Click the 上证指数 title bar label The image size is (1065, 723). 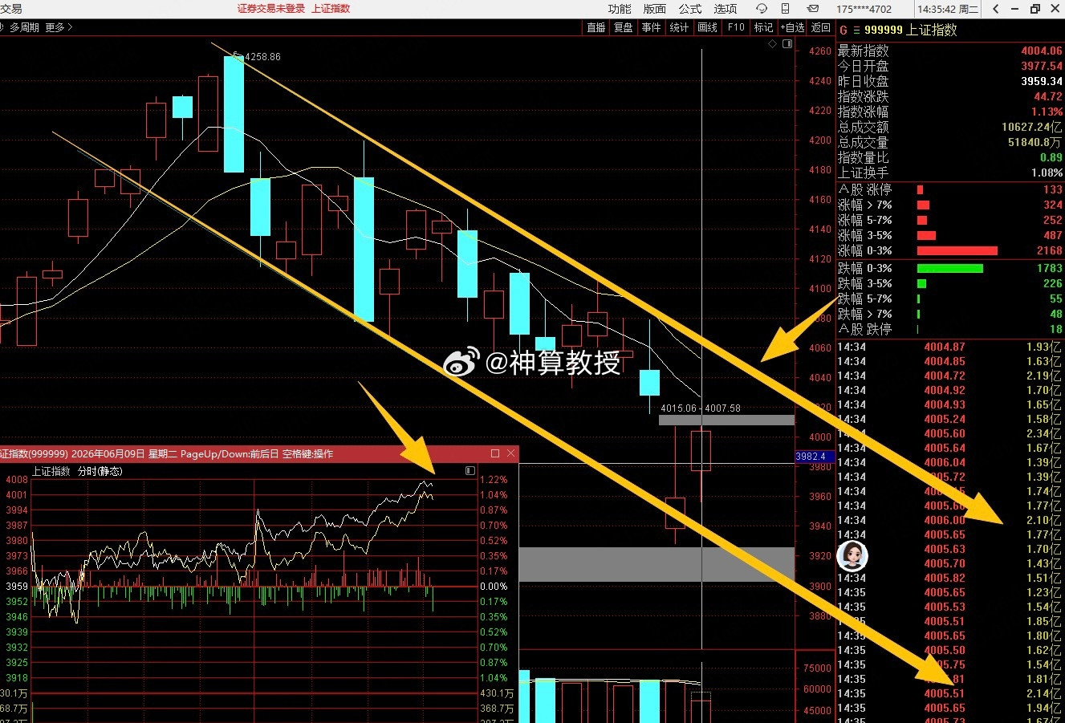click(x=331, y=9)
